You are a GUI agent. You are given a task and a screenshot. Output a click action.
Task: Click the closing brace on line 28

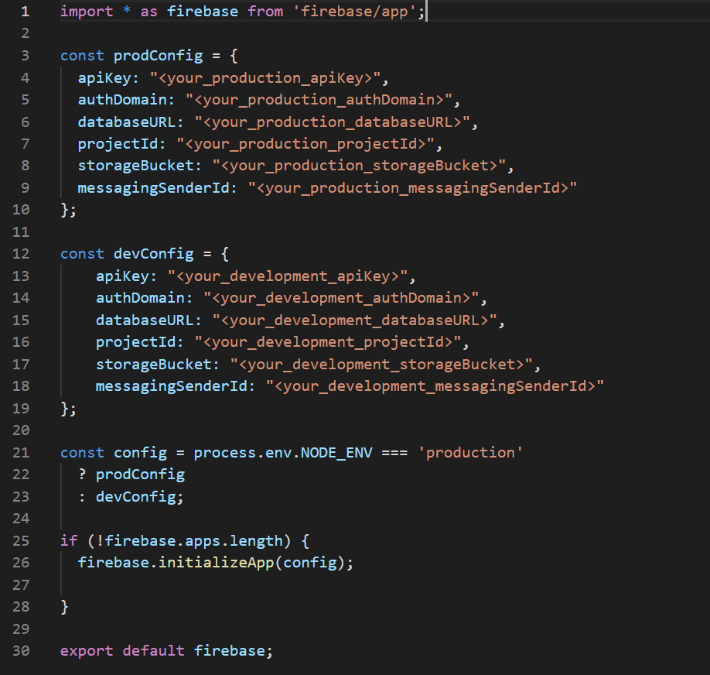pos(64,607)
